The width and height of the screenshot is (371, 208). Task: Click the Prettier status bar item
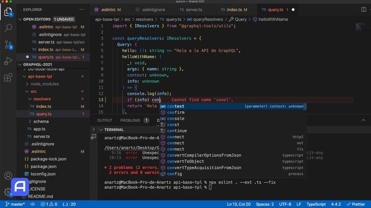[356, 204]
